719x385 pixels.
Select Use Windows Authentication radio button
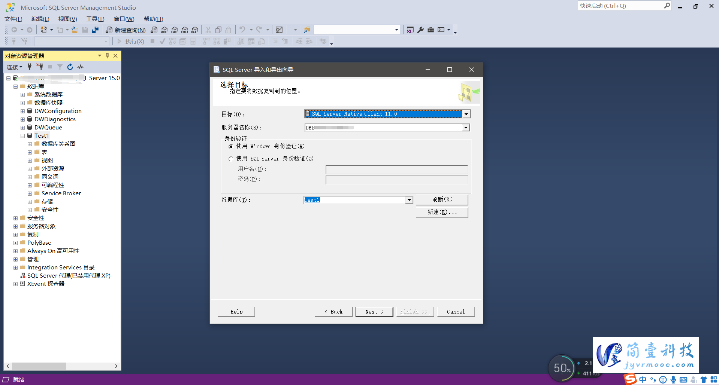point(231,146)
